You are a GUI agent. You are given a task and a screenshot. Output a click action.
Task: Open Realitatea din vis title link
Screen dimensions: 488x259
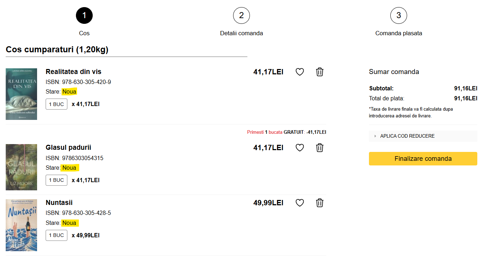[73, 72]
